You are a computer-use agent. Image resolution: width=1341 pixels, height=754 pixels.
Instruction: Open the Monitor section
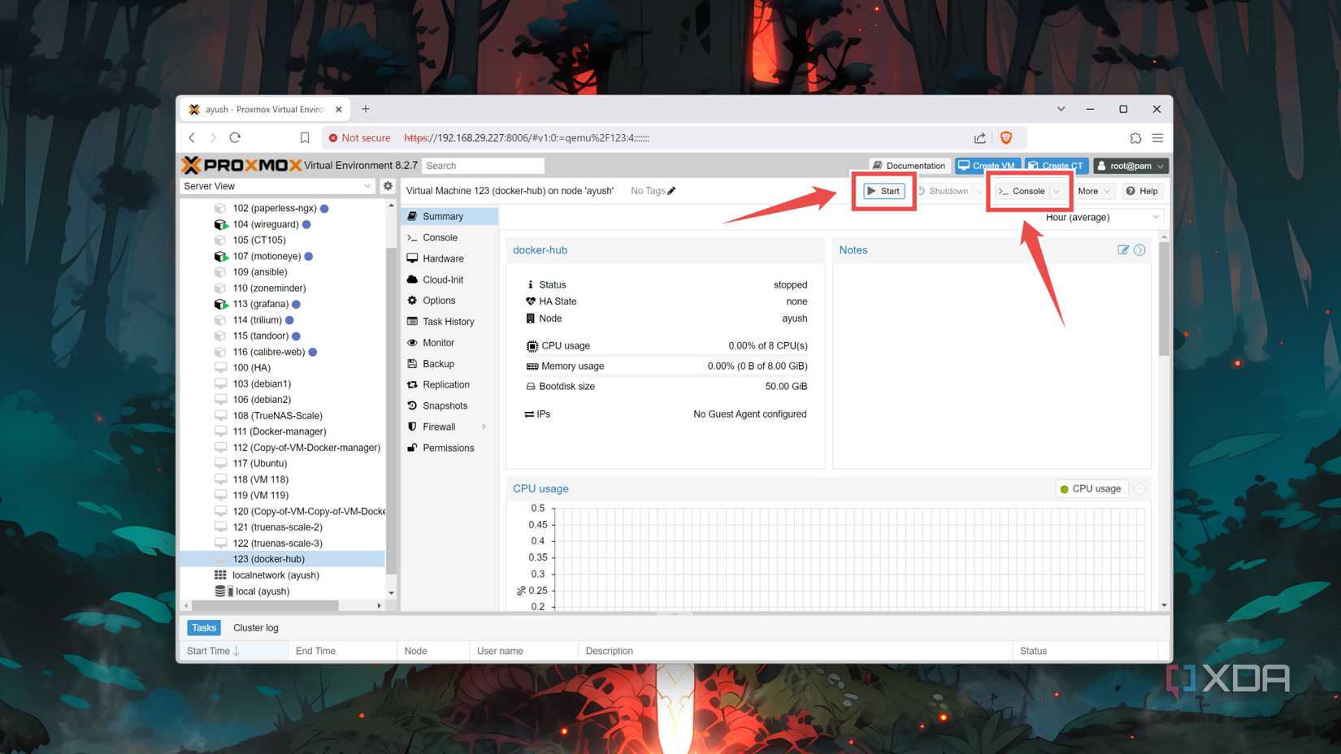451,343
